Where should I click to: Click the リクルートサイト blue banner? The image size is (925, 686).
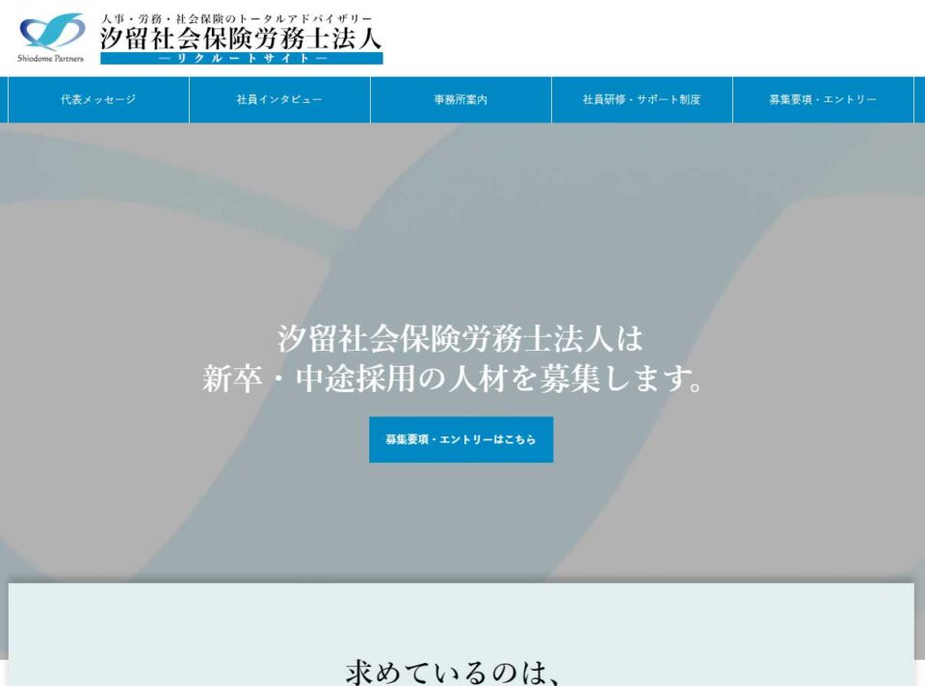pyautogui.click(x=241, y=59)
